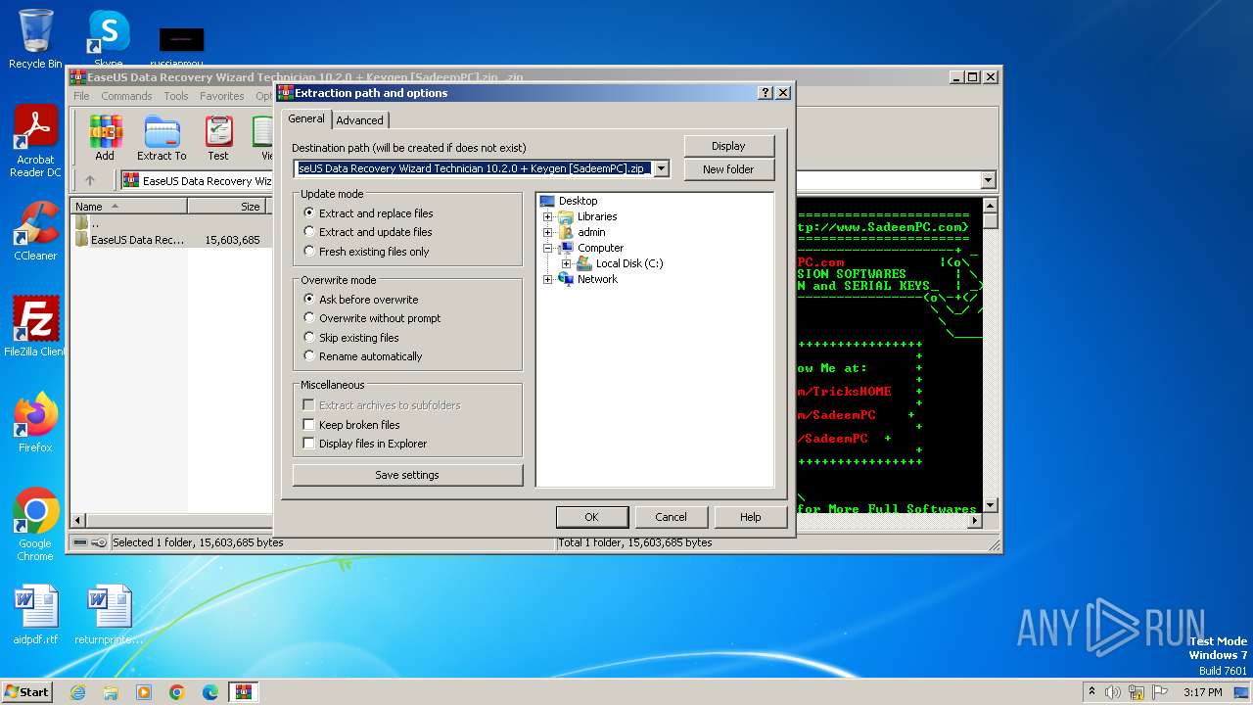Select Ask before overwrite option

tap(361, 300)
